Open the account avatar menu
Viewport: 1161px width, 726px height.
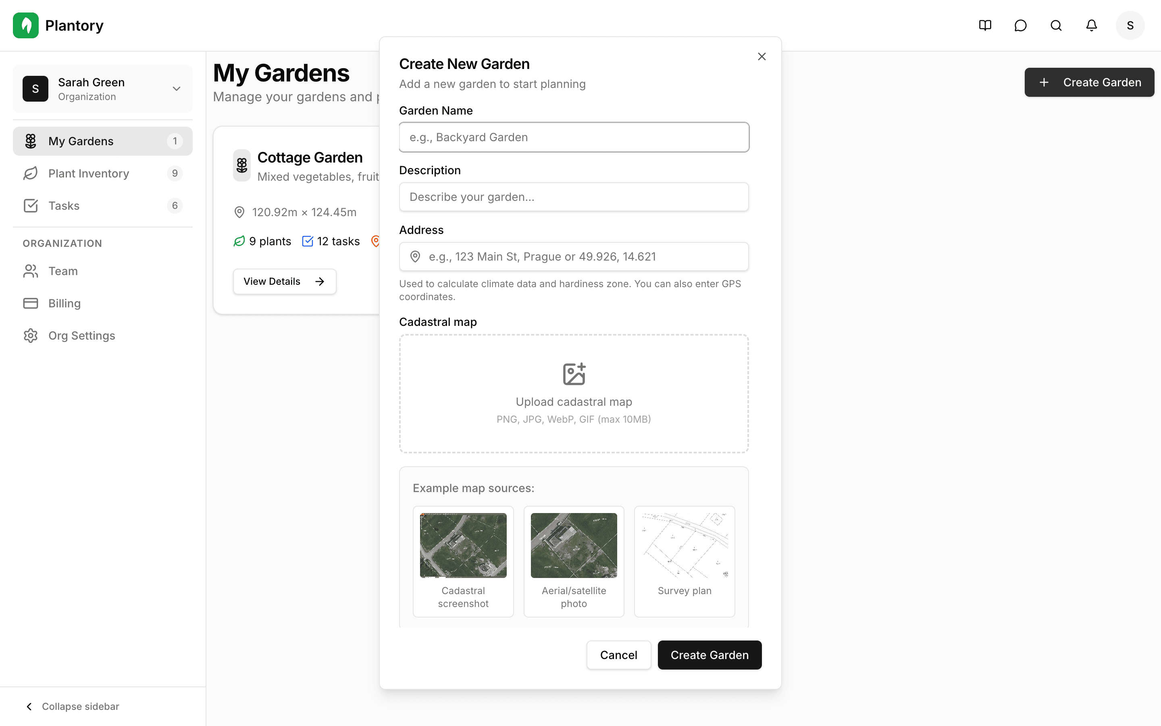tap(1130, 25)
